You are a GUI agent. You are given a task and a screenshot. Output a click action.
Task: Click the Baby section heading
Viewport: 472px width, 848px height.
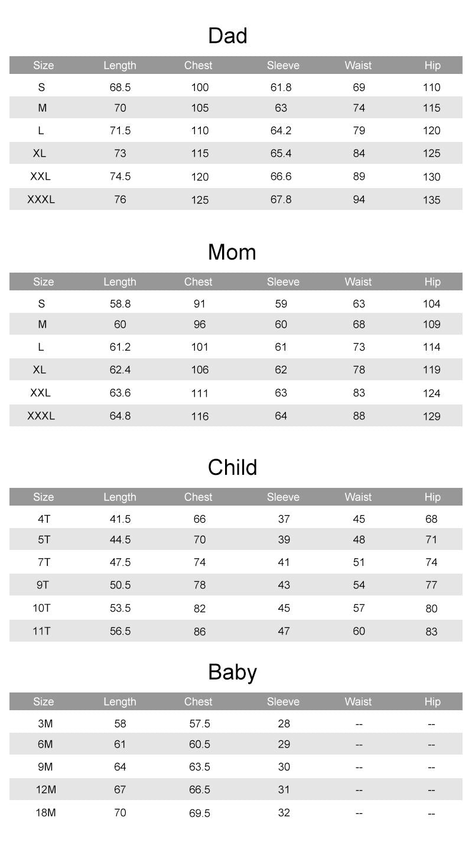pyautogui.click(x=232, y=672)
